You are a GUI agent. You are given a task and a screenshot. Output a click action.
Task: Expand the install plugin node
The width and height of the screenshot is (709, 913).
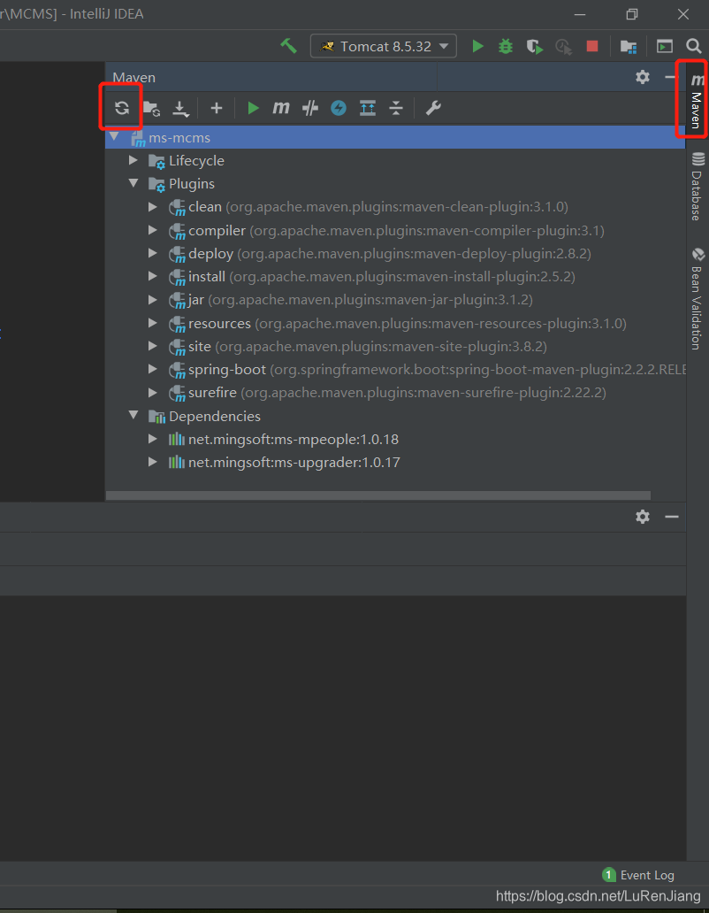coord(152,277)
